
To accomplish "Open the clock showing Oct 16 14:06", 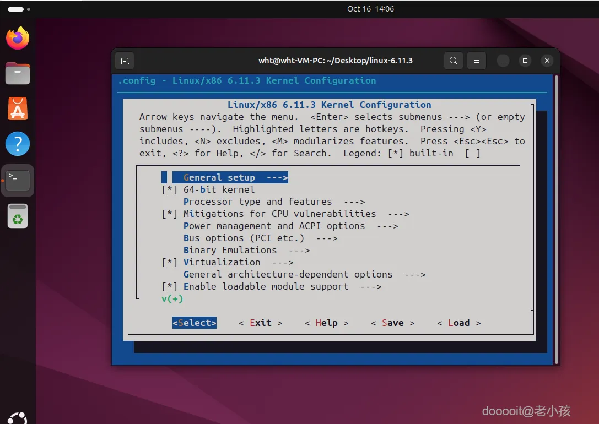I will (x=370, y=9).
